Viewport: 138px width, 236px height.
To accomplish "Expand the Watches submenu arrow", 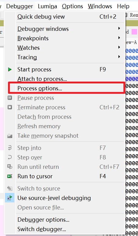I will [119, 47].
